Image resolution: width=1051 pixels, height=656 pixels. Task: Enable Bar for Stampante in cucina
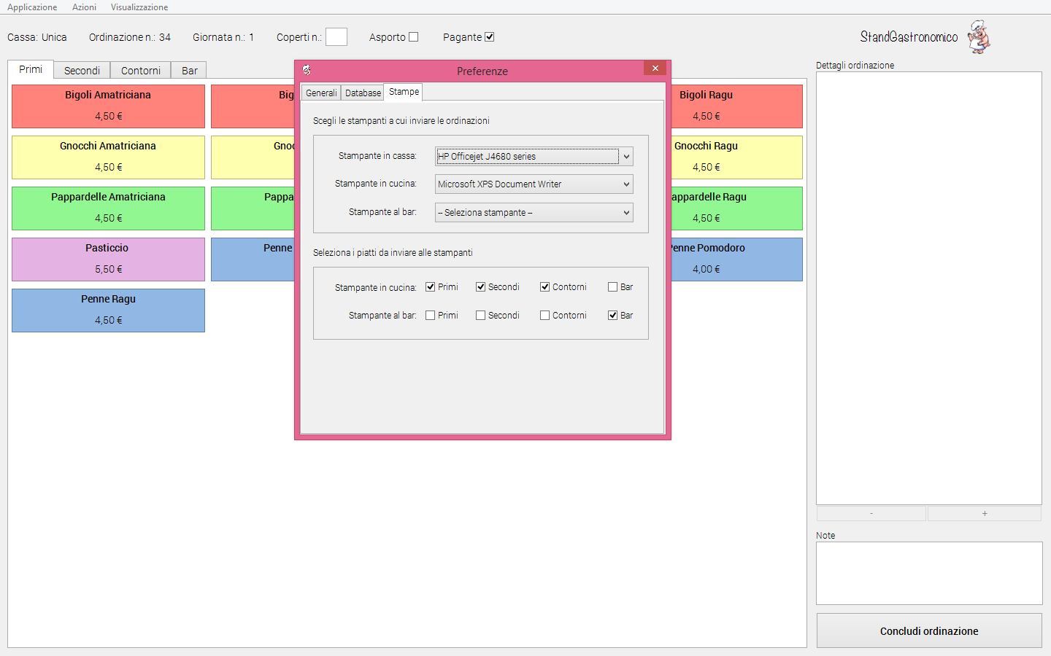click(613, 287)
